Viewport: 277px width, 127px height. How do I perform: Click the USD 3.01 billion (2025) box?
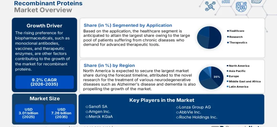pyautogui.click(x=28, y=113)
